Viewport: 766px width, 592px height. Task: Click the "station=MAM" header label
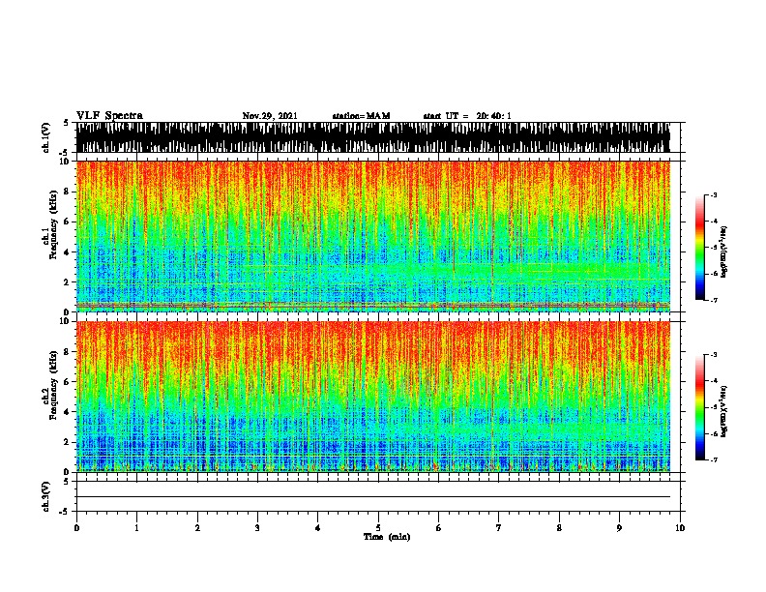tap(361, 116)
